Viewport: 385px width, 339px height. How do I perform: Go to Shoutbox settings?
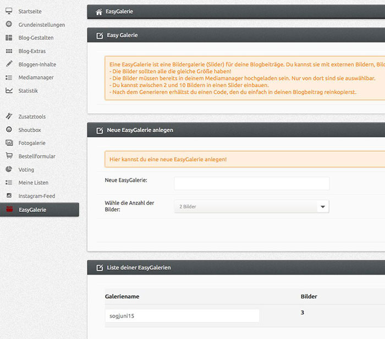point(30,130)
